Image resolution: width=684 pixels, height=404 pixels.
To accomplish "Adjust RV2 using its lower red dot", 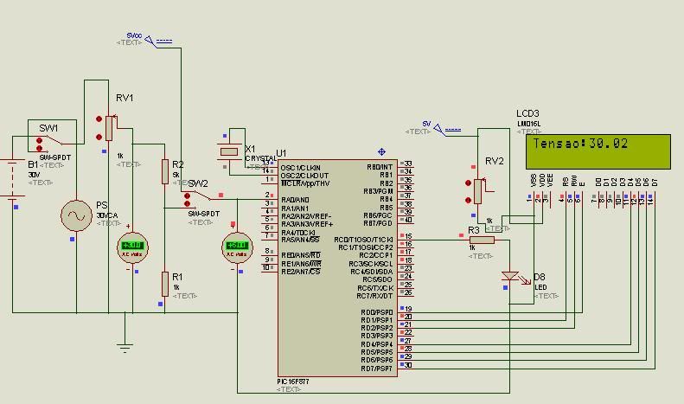I will tap(468, 200).
